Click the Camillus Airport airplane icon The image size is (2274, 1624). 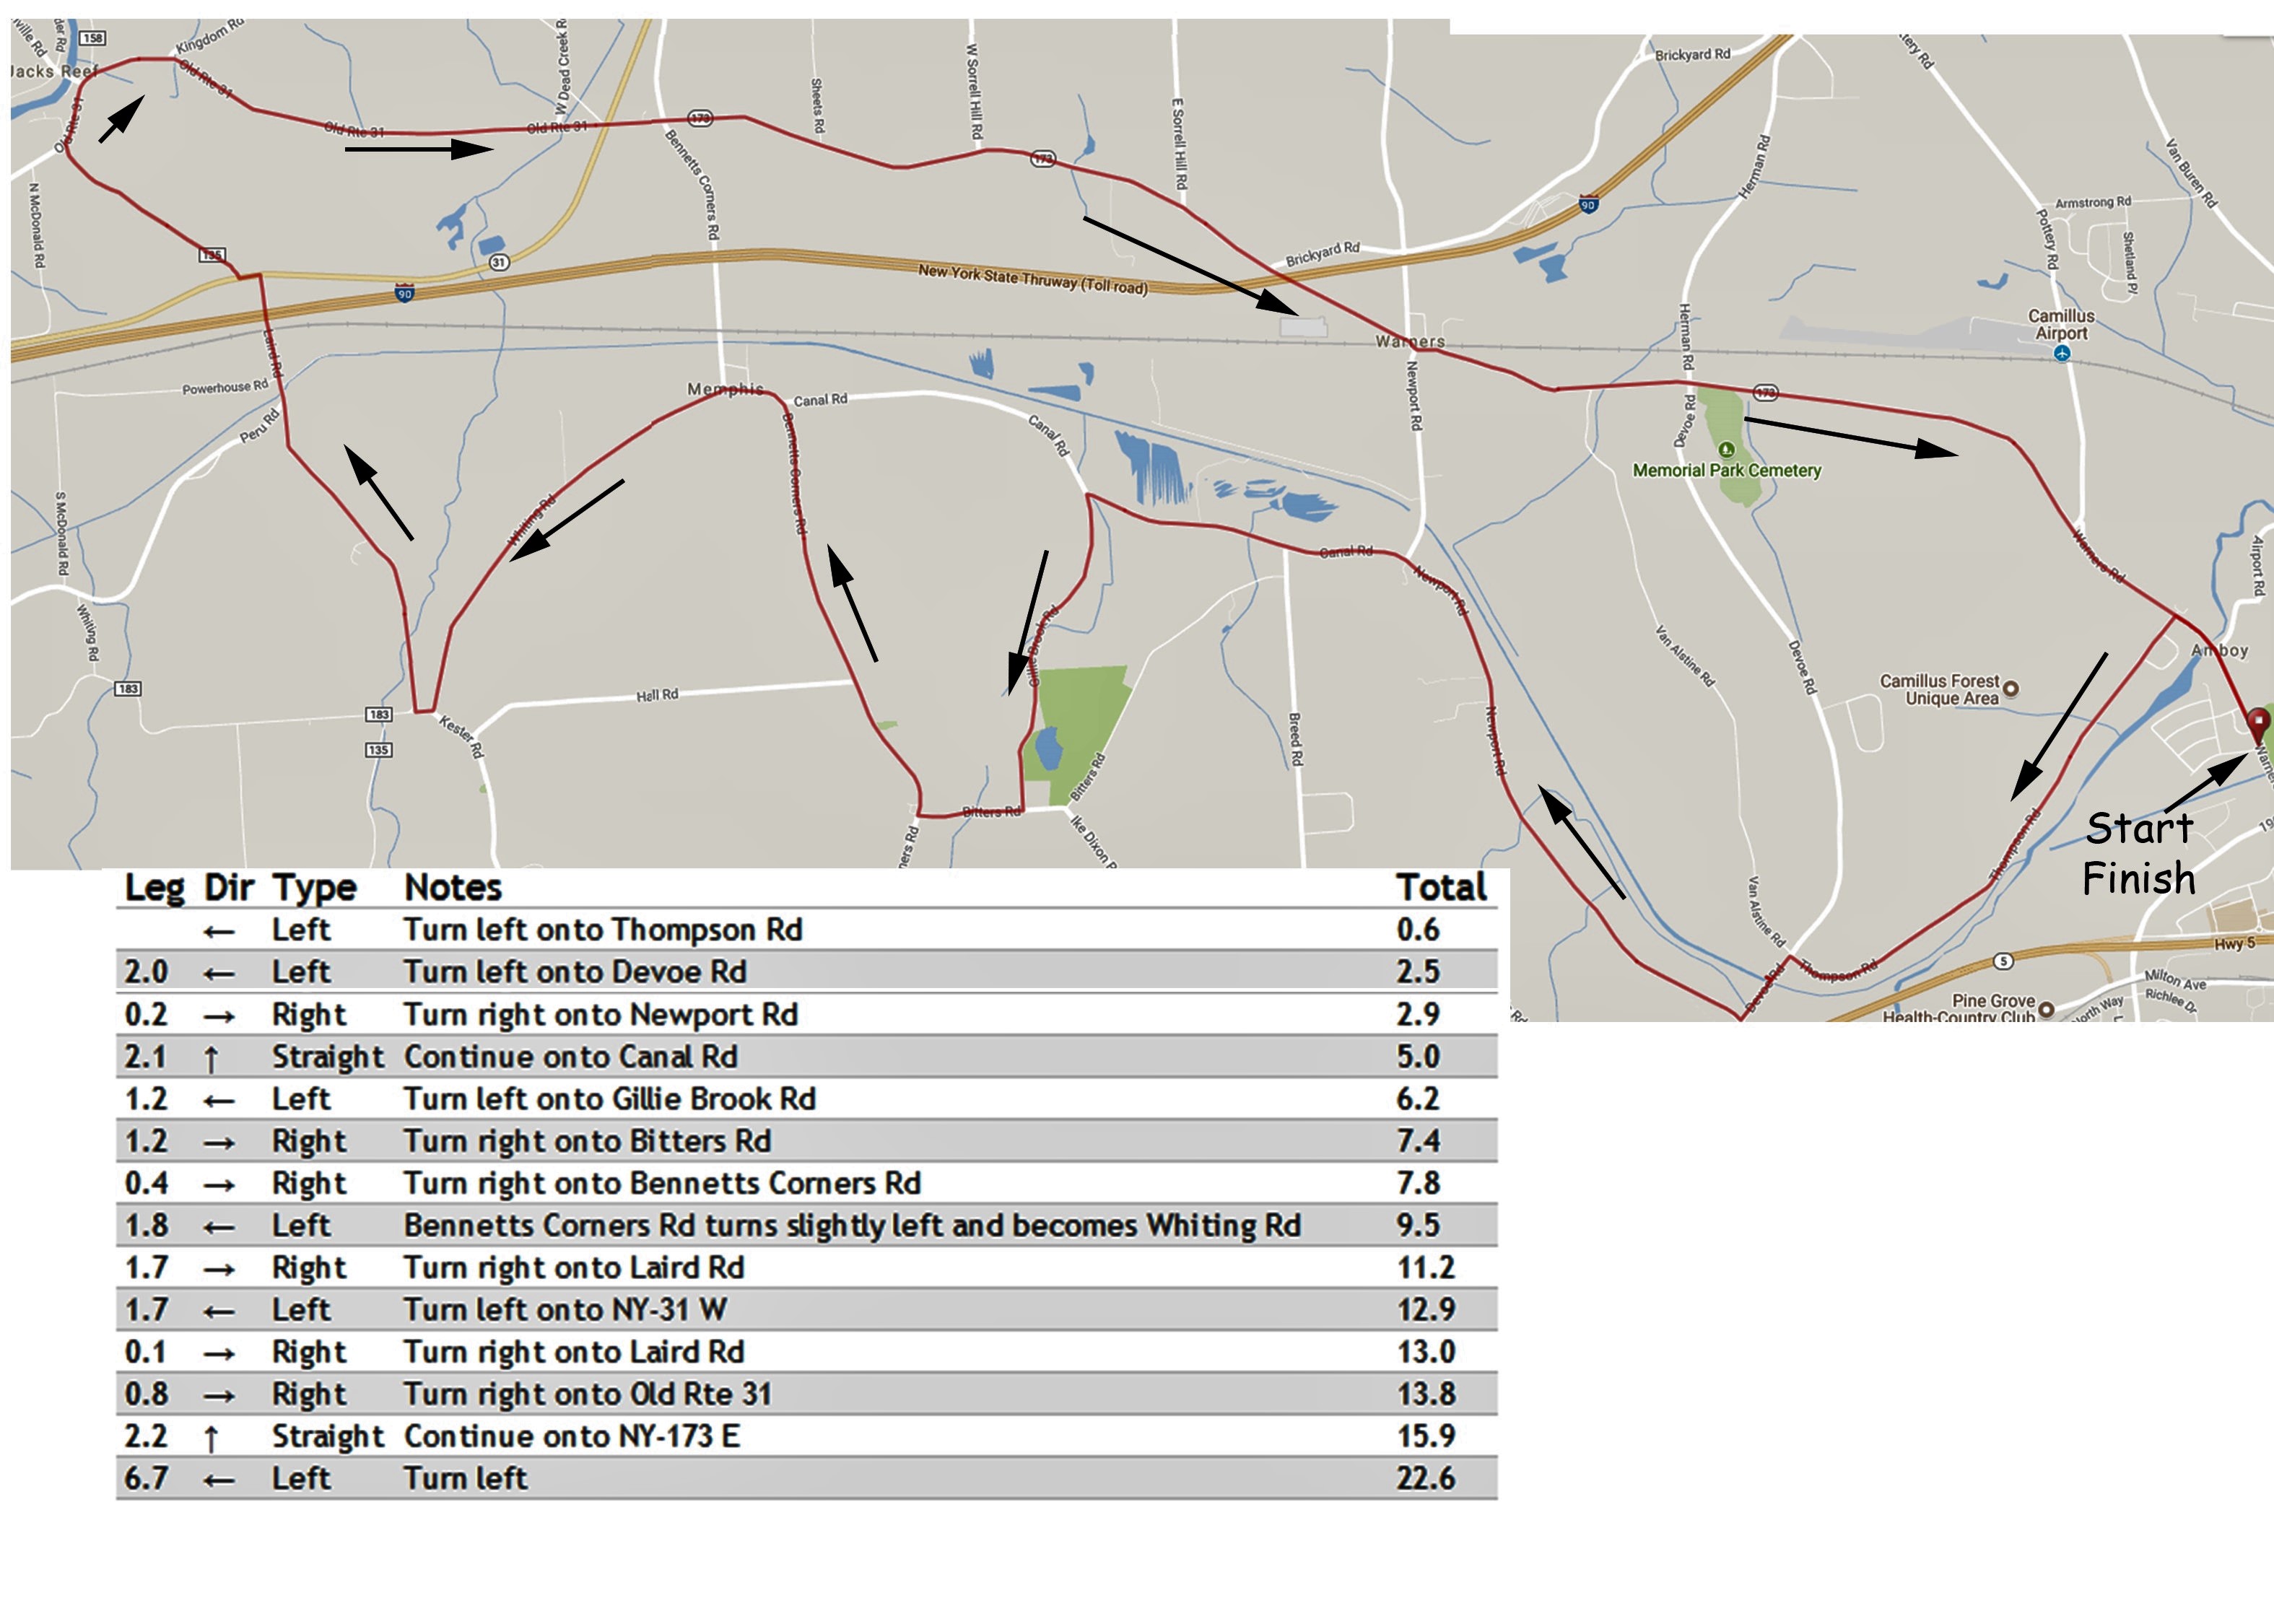2062,353
